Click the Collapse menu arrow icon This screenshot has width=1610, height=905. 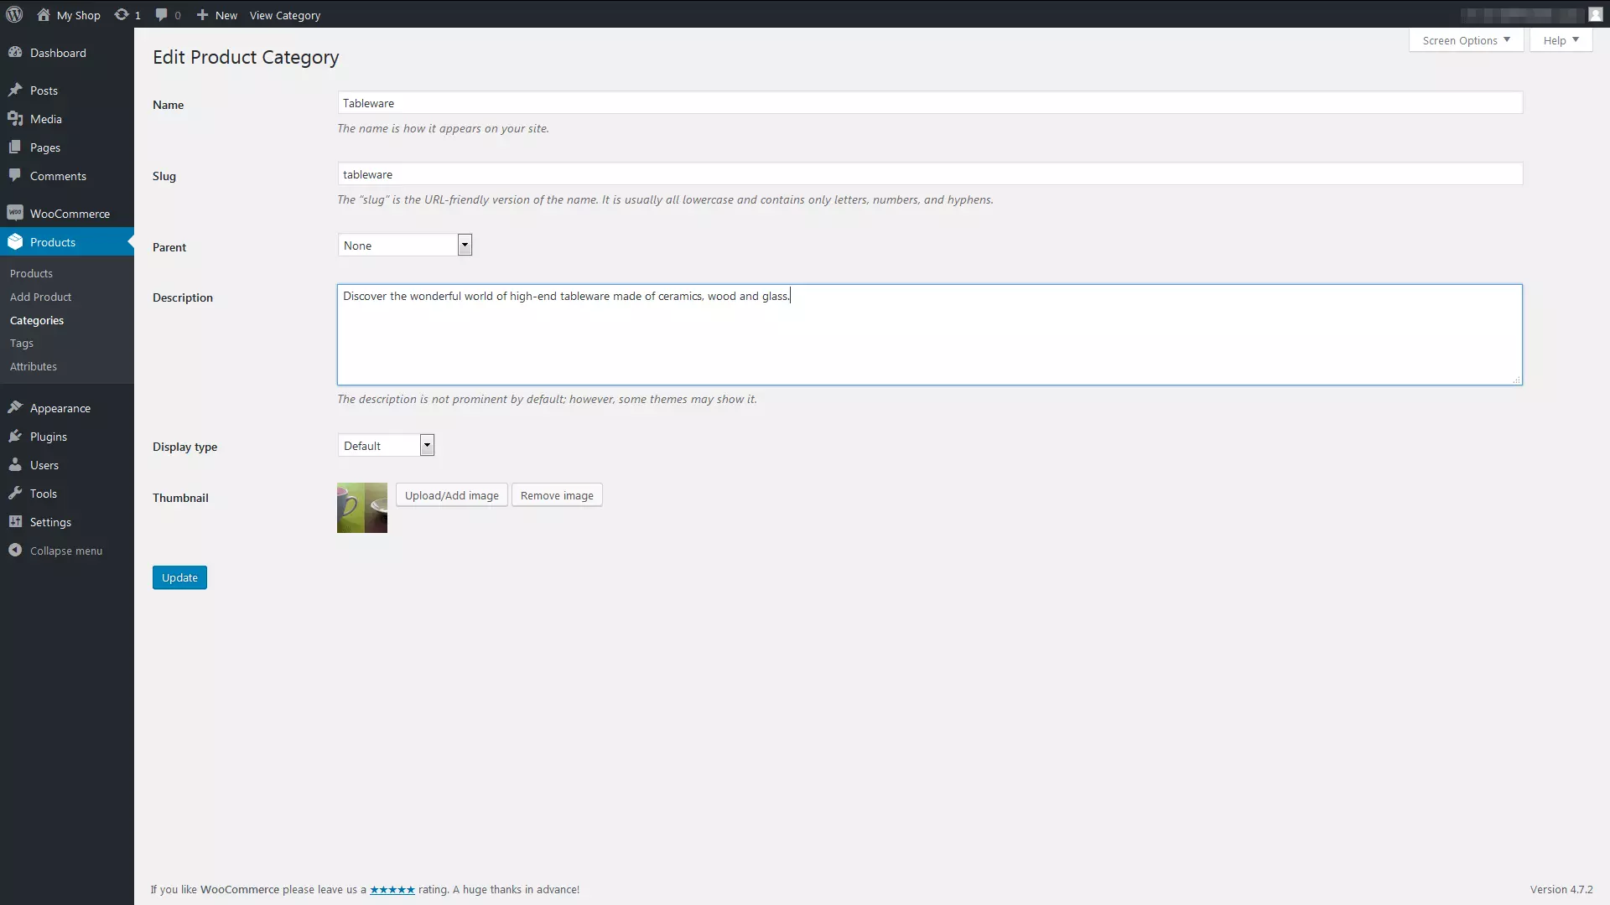(15, 550)
